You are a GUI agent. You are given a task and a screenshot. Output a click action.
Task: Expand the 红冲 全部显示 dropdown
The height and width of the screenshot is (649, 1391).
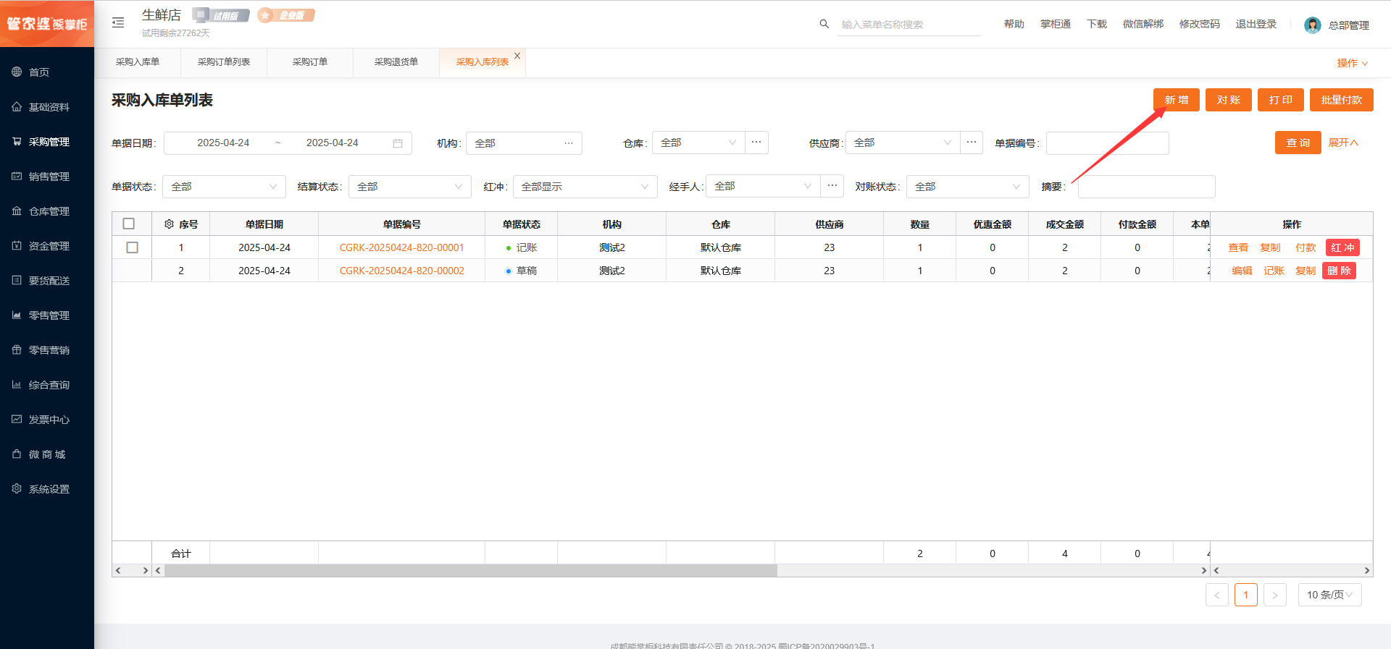(585, 186)
